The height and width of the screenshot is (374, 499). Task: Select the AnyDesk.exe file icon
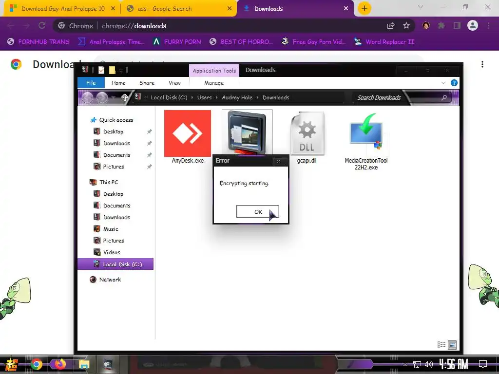point(188,133)
